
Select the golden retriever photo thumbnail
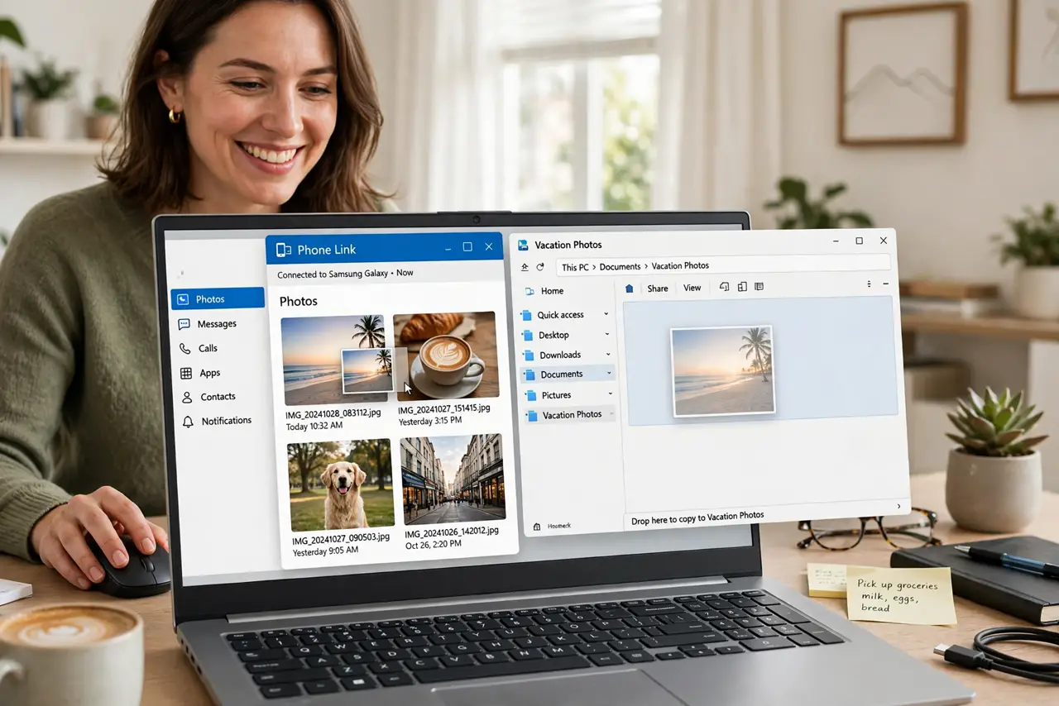point(342,484)
